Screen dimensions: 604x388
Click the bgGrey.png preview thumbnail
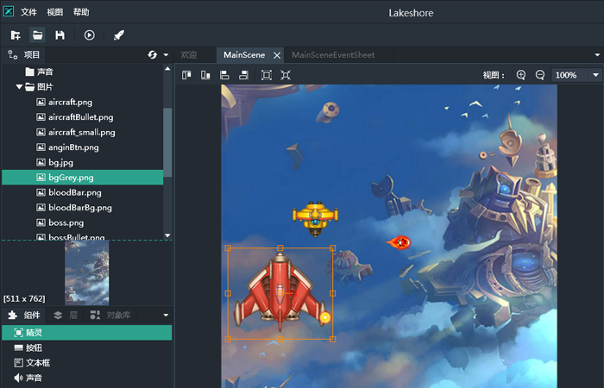tap(86, 273)
